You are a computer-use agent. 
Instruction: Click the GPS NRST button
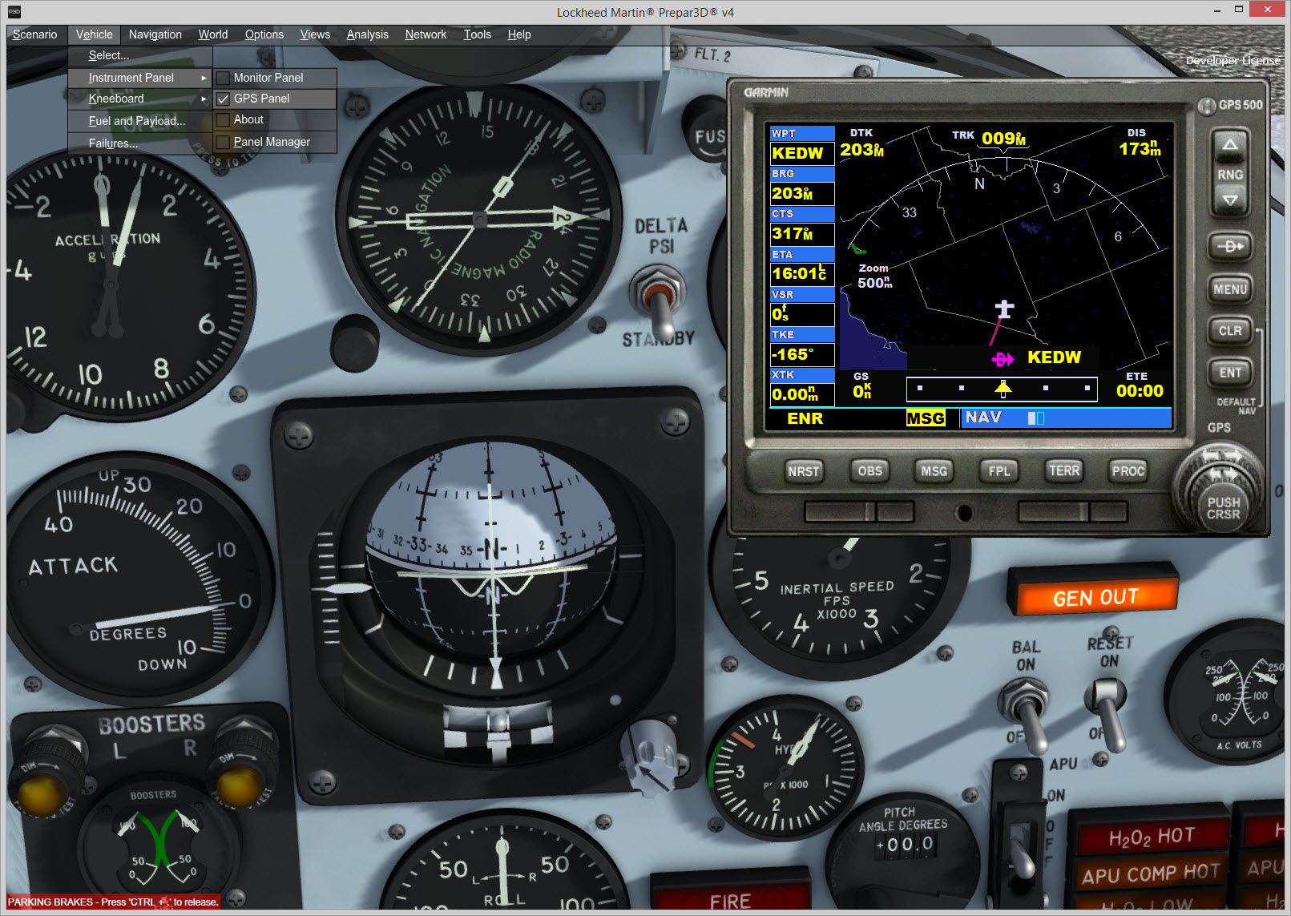click(x=803, y=471)
